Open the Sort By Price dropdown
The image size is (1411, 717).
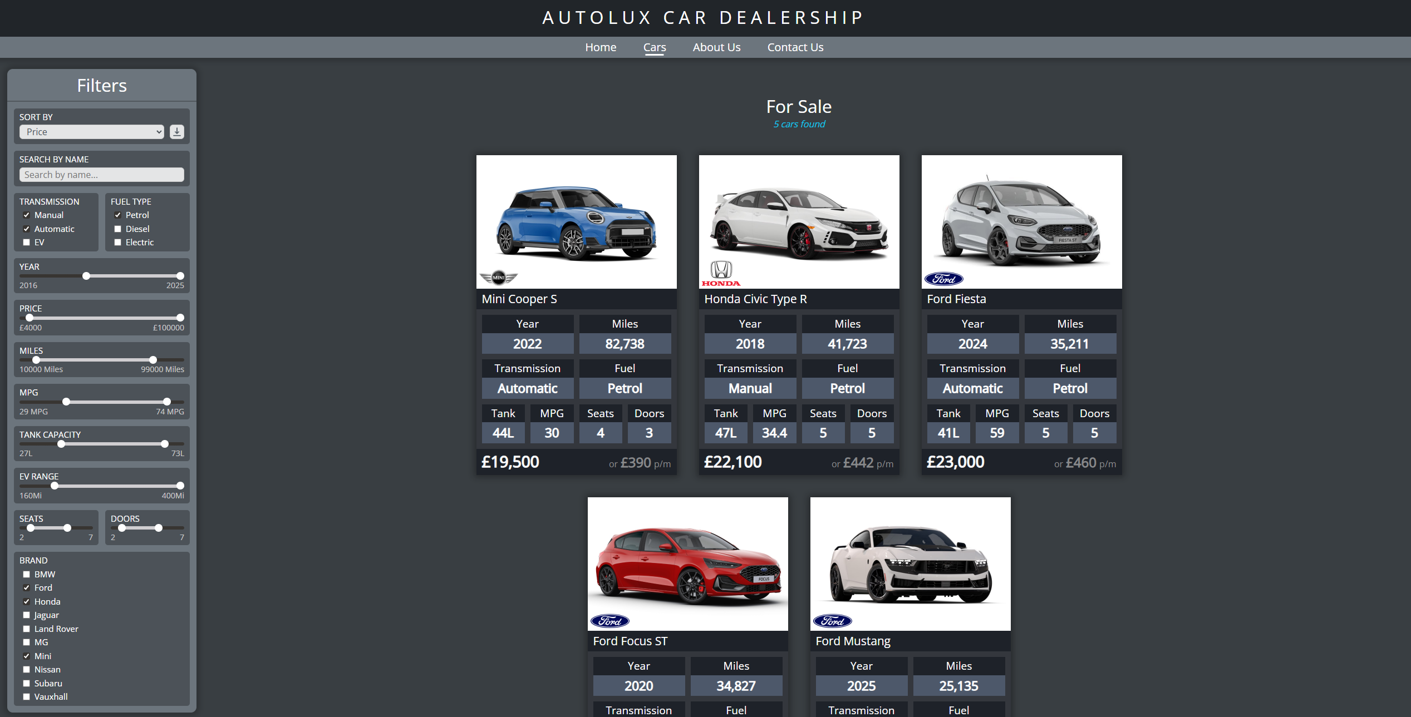pos(92,132)
